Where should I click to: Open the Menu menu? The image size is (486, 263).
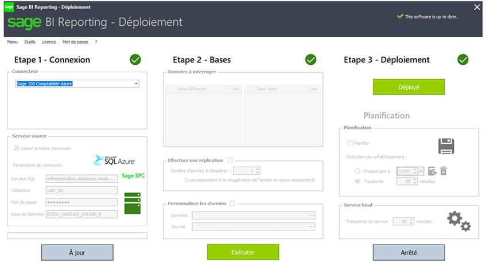(13, 42)
